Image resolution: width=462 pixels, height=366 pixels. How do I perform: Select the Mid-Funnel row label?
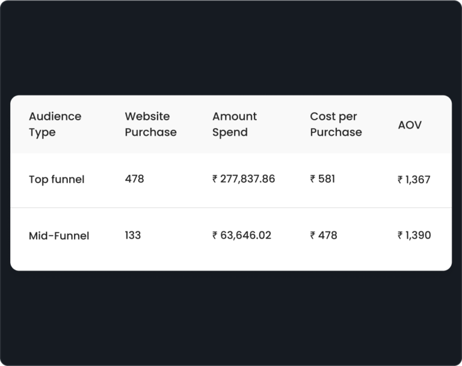click(59, 236)
